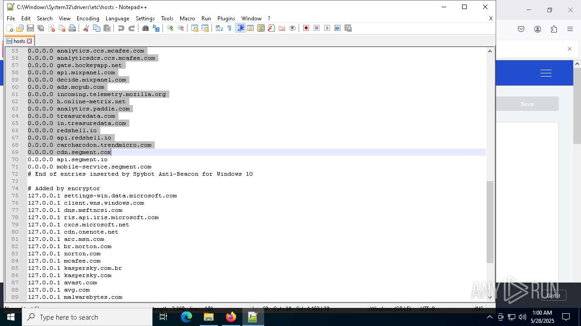Toggle show all characters pilcrow icon
This screenshot has height=326, width=581.
[x=229, y=28]
